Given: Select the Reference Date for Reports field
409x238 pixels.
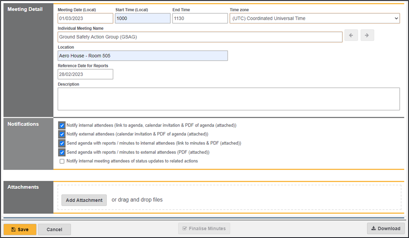Looking at the screenshot, I should coord(85,74).
